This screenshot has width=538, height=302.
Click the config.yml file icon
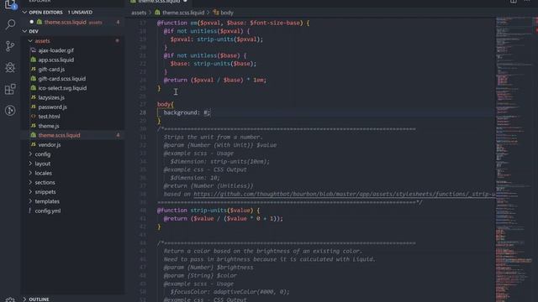pos(30,211)
